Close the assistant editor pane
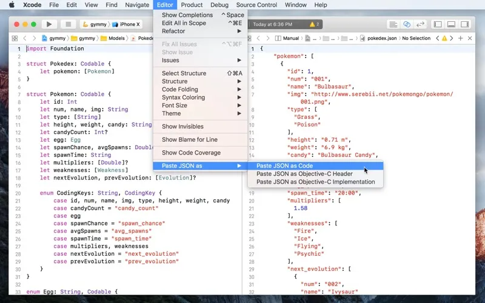Screen dimensions: 485x303 coord(470,38)
